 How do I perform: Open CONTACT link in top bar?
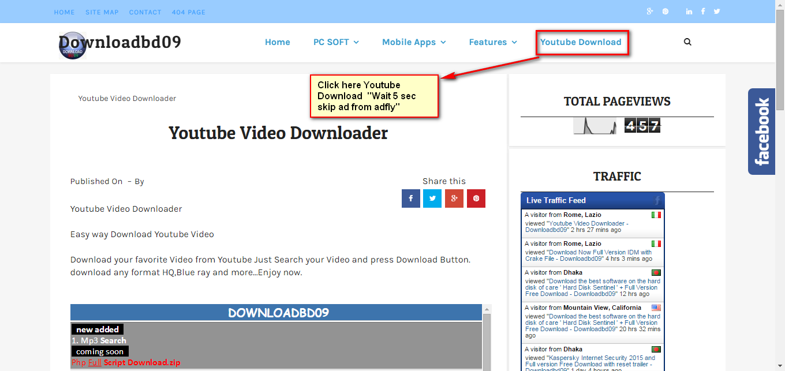pyautogui.click(x=145, y=12)
